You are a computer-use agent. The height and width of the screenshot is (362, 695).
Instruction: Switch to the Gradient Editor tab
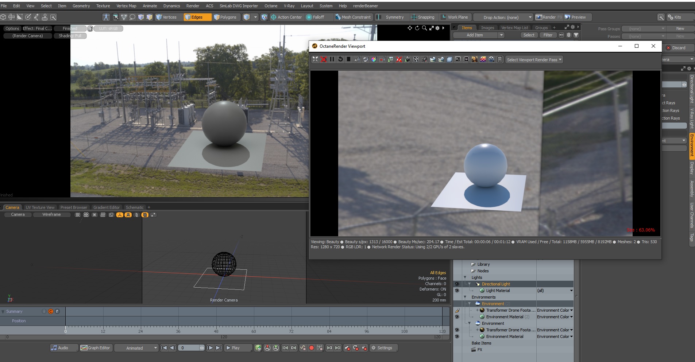coord(107,207)
